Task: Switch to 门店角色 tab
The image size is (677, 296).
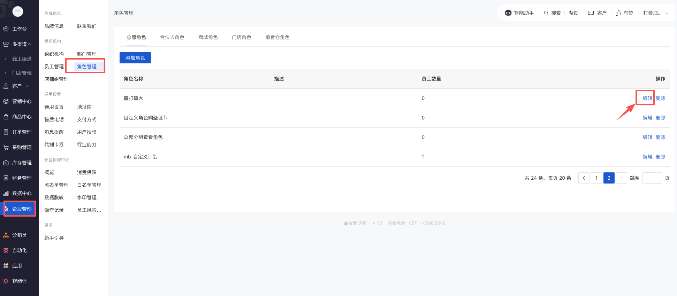Action: pos(241,37)
